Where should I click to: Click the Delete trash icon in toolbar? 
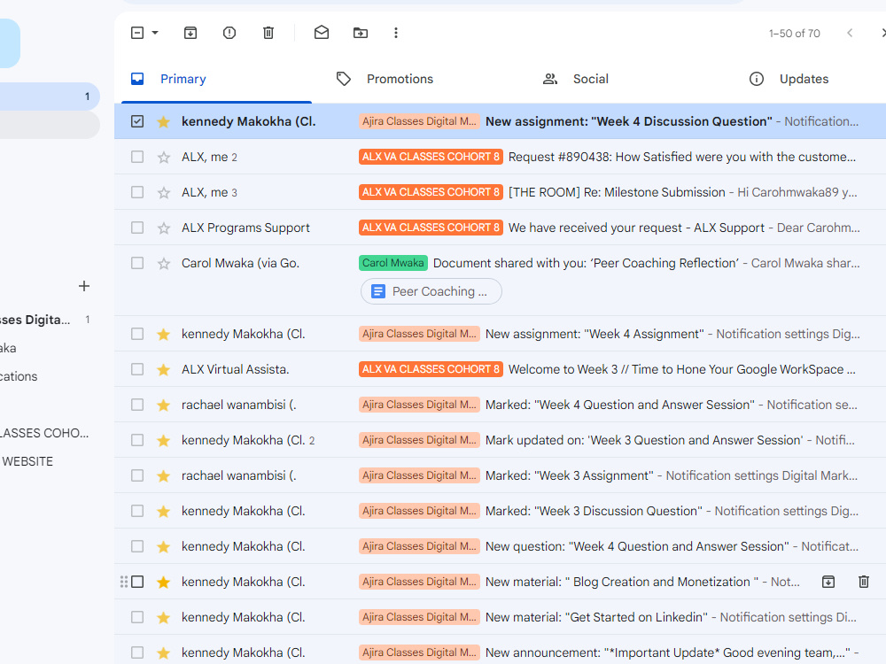[x=268, y=33]
